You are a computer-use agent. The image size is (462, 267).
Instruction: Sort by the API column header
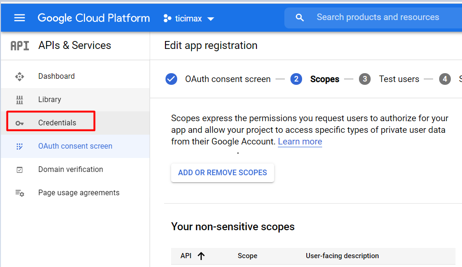[186, 256]
